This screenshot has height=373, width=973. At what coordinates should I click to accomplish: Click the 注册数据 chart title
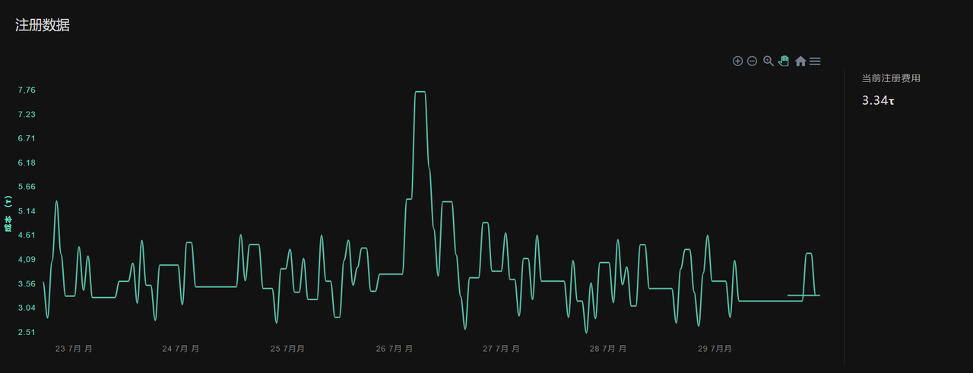(43, 25)
